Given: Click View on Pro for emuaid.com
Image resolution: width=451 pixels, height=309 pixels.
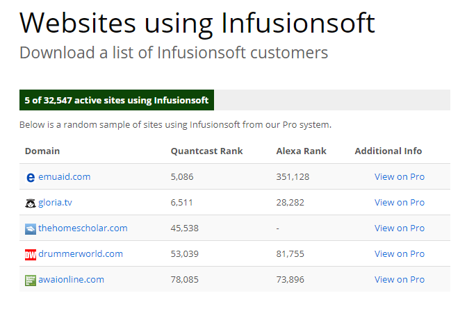Looking at the screenshot, I should pyautogui.click(x=400, y=176).
